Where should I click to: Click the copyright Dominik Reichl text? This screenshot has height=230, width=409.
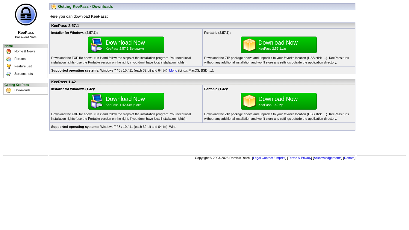(223, 158)
